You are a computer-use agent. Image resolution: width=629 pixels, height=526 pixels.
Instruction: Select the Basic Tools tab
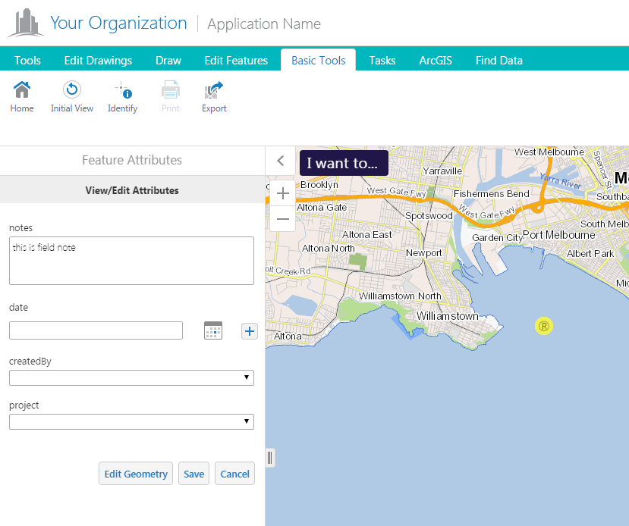(318, 60)
